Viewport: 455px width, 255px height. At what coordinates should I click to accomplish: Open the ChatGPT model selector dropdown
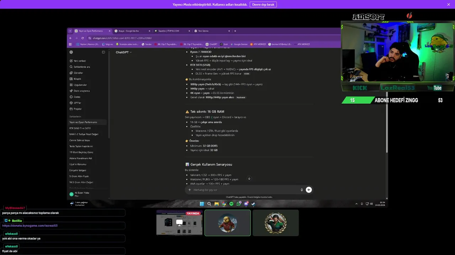[124, 52]
